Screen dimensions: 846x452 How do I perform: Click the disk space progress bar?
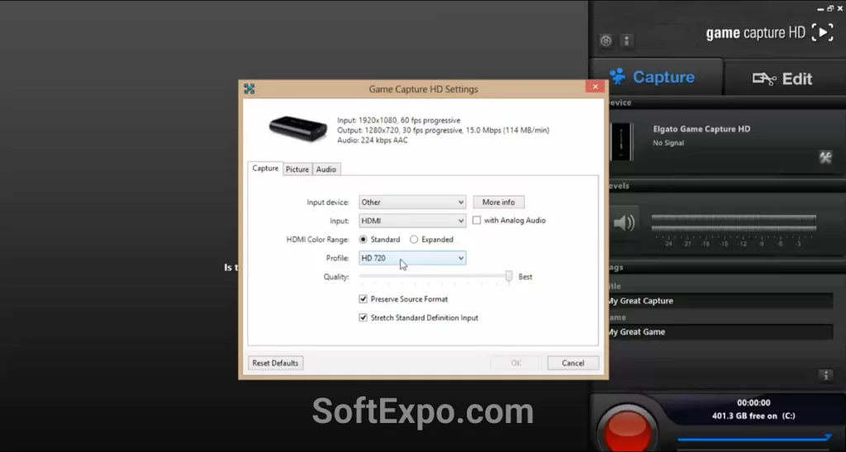pyautogui.click(x=754, y=439)
